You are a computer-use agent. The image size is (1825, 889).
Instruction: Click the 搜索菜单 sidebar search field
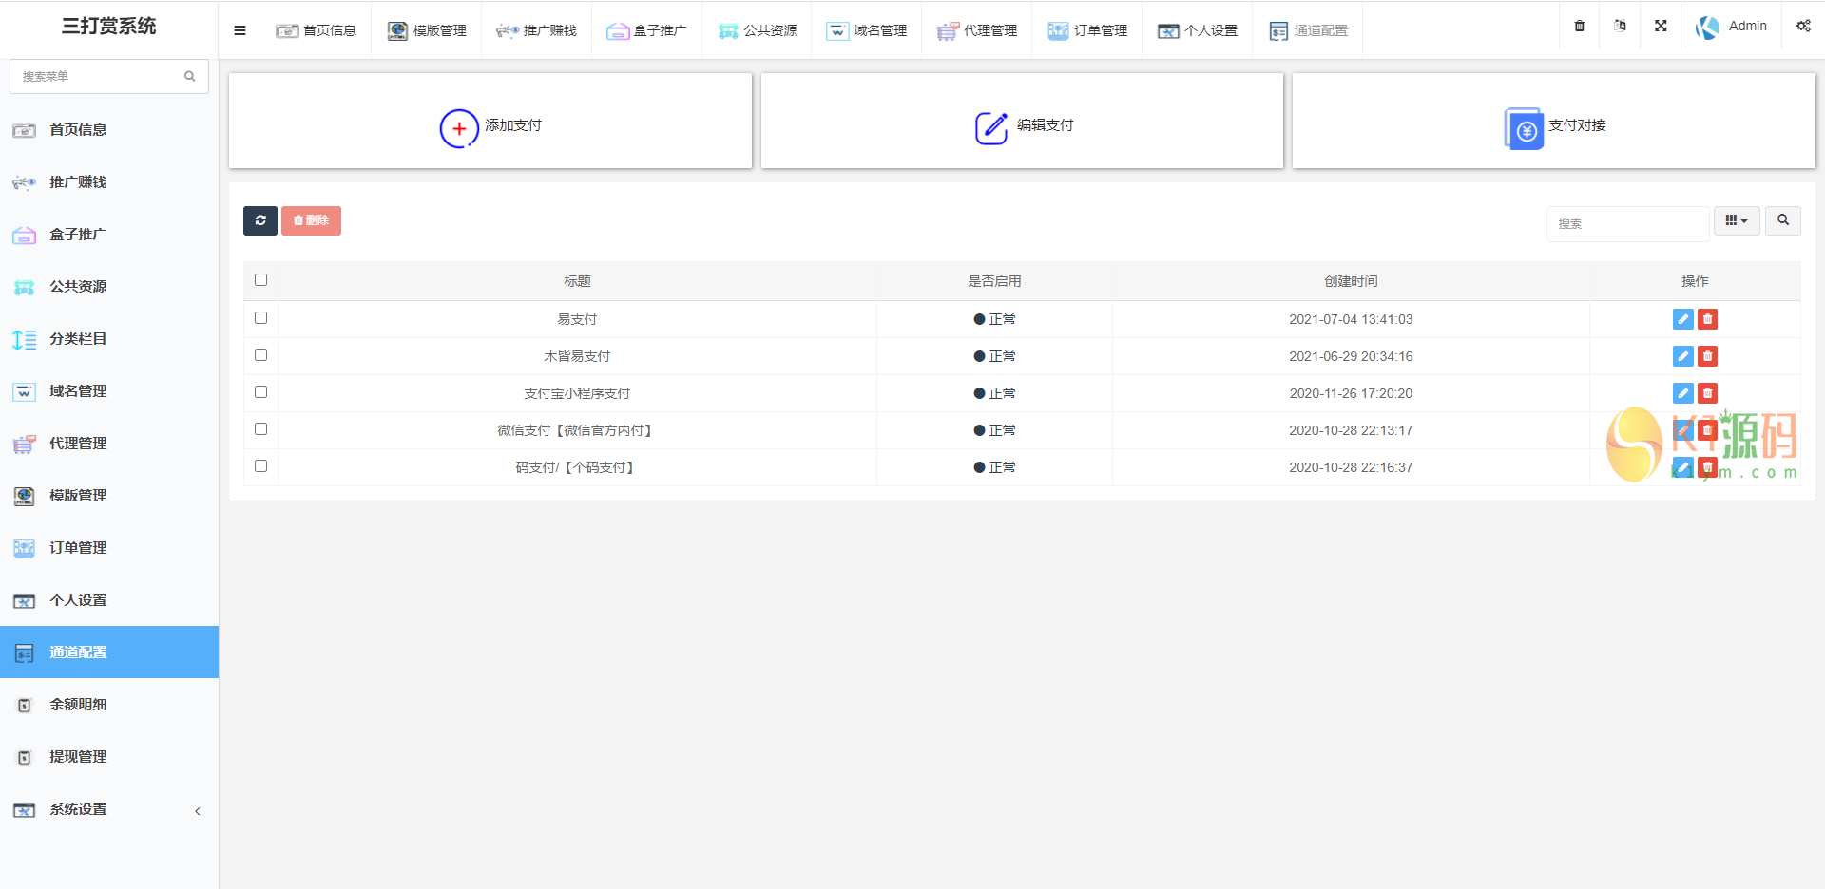[100, 76]
